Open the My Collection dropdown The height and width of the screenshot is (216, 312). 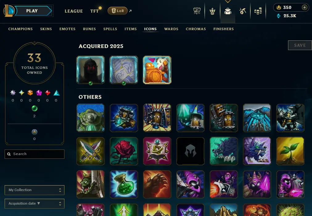click(x=35, y=190)
